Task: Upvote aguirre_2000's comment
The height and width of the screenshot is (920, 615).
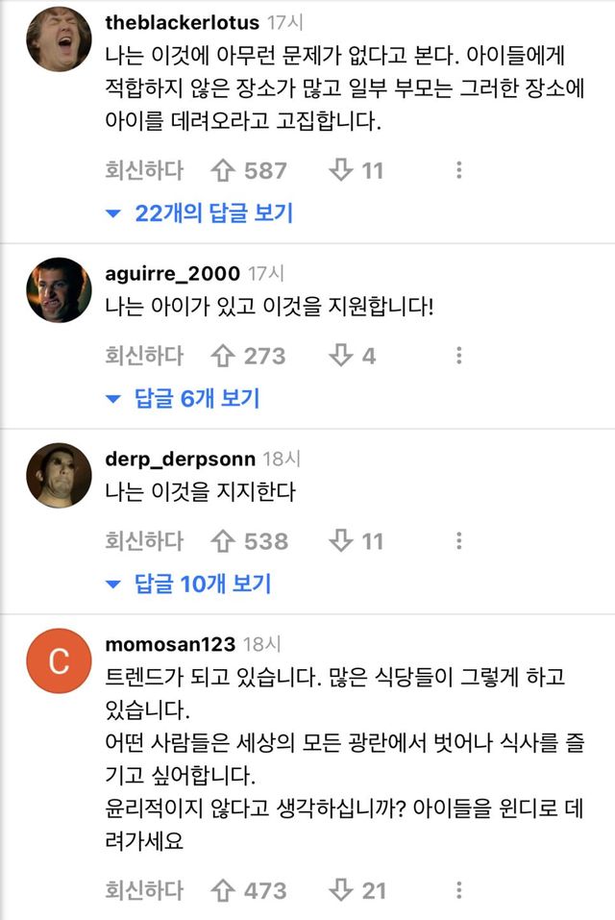Action: pyautogui.click(x=224, y=356)
